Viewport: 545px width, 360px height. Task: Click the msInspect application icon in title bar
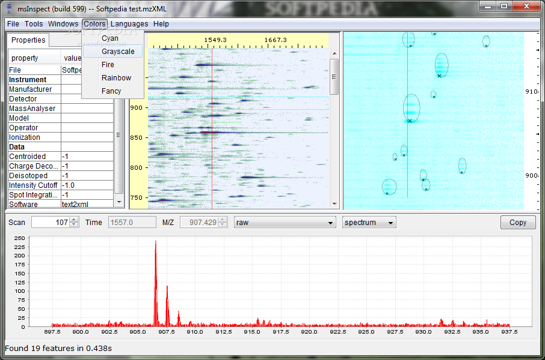10,8
